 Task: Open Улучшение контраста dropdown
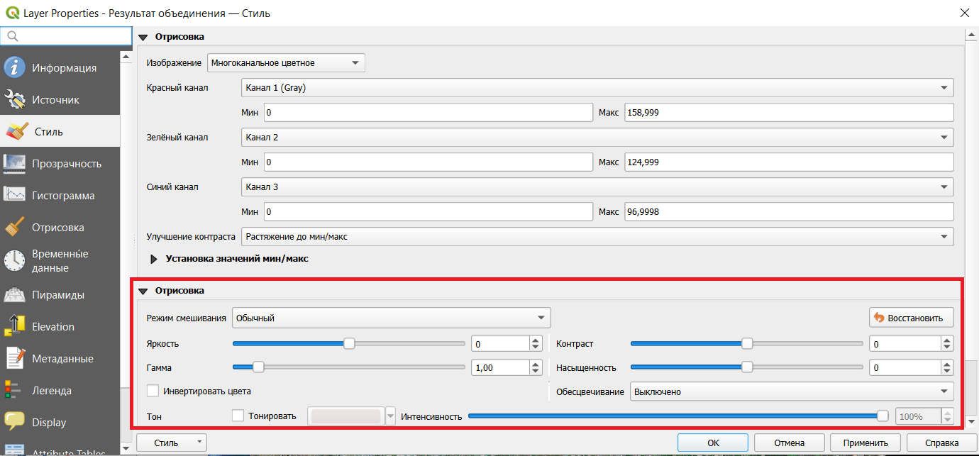597,236
